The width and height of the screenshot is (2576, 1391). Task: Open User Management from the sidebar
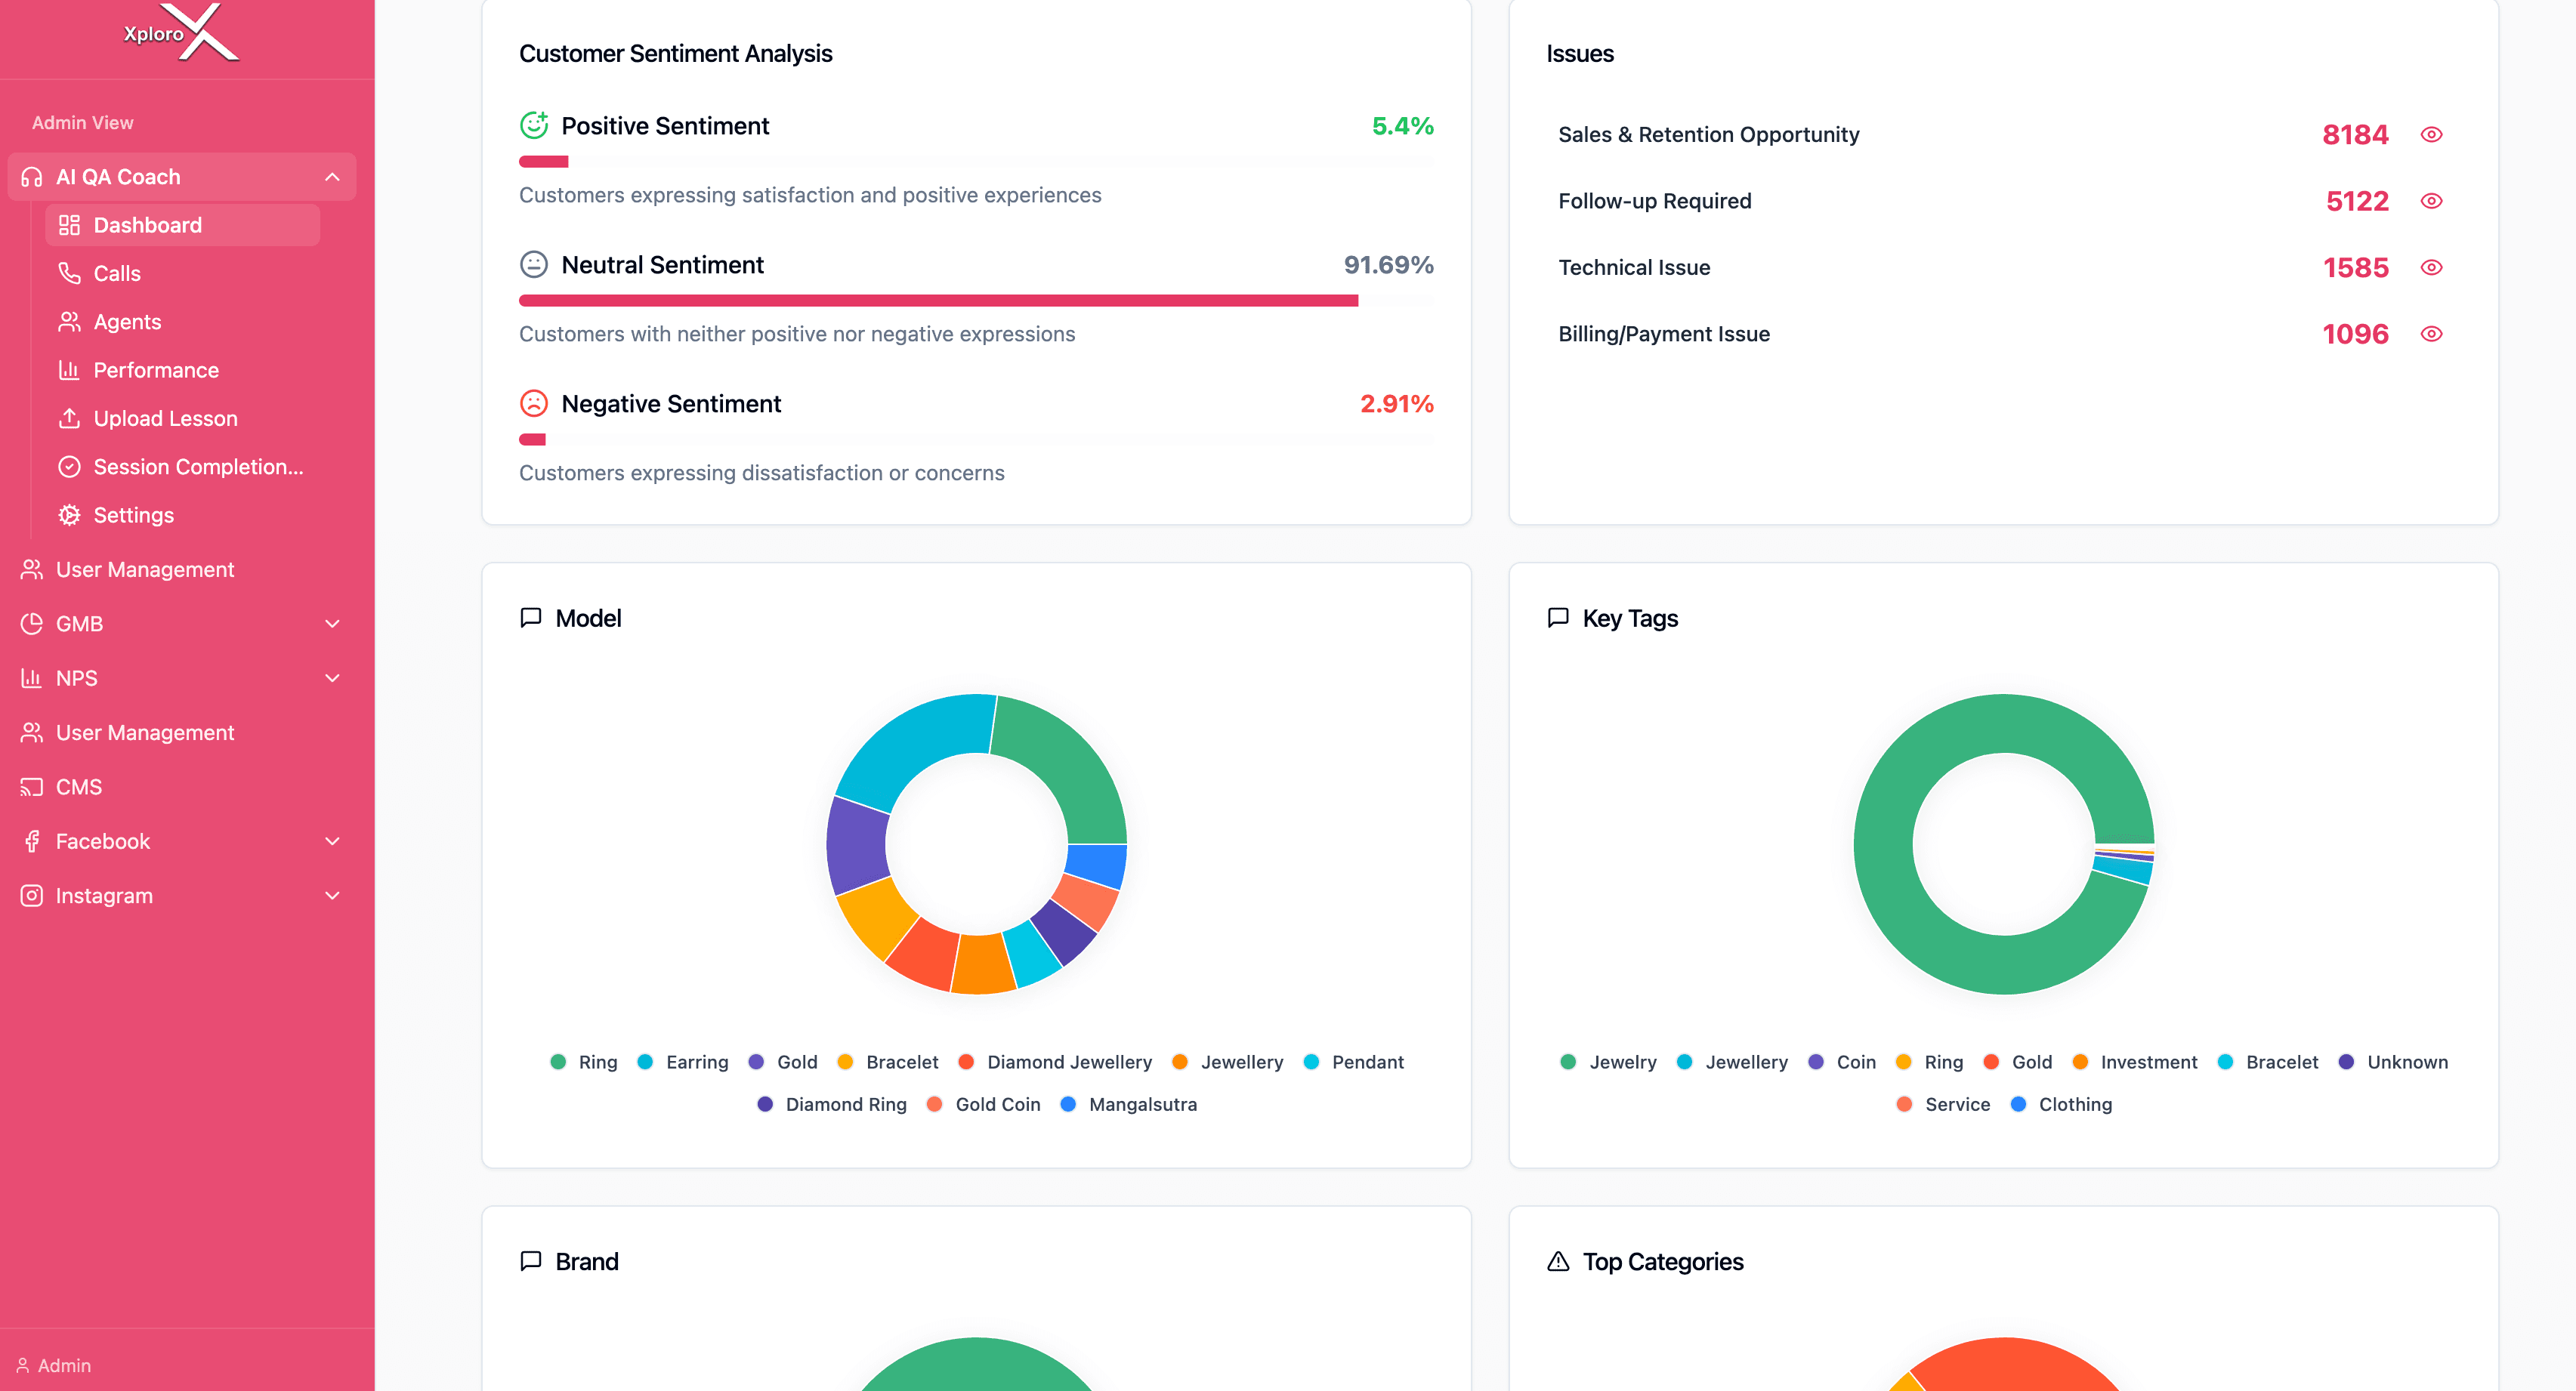[x=143, y=568]
